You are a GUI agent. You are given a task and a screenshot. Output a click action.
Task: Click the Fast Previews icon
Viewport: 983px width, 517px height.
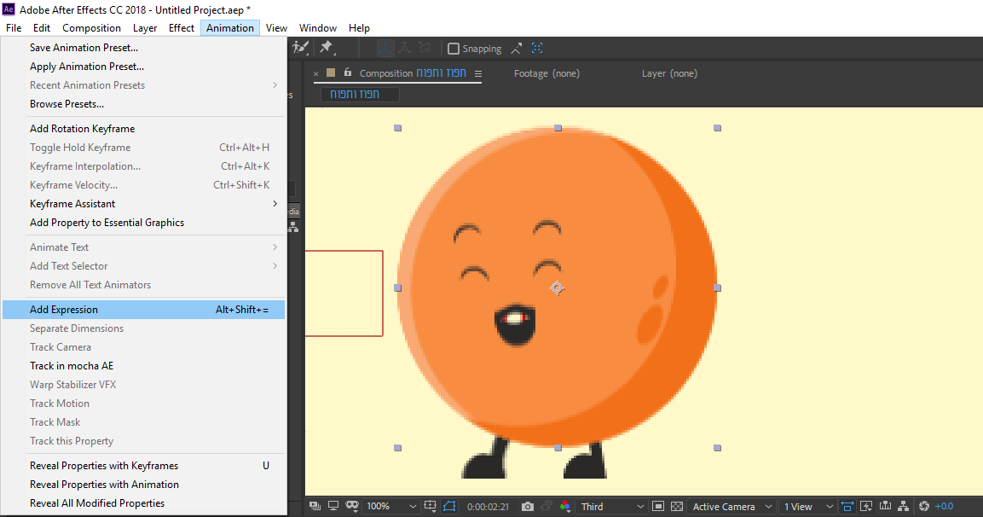click(866, 507)
